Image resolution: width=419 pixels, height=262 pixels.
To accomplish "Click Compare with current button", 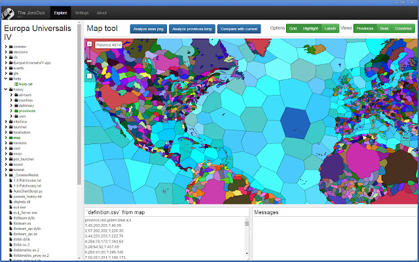I will [239, 29].
